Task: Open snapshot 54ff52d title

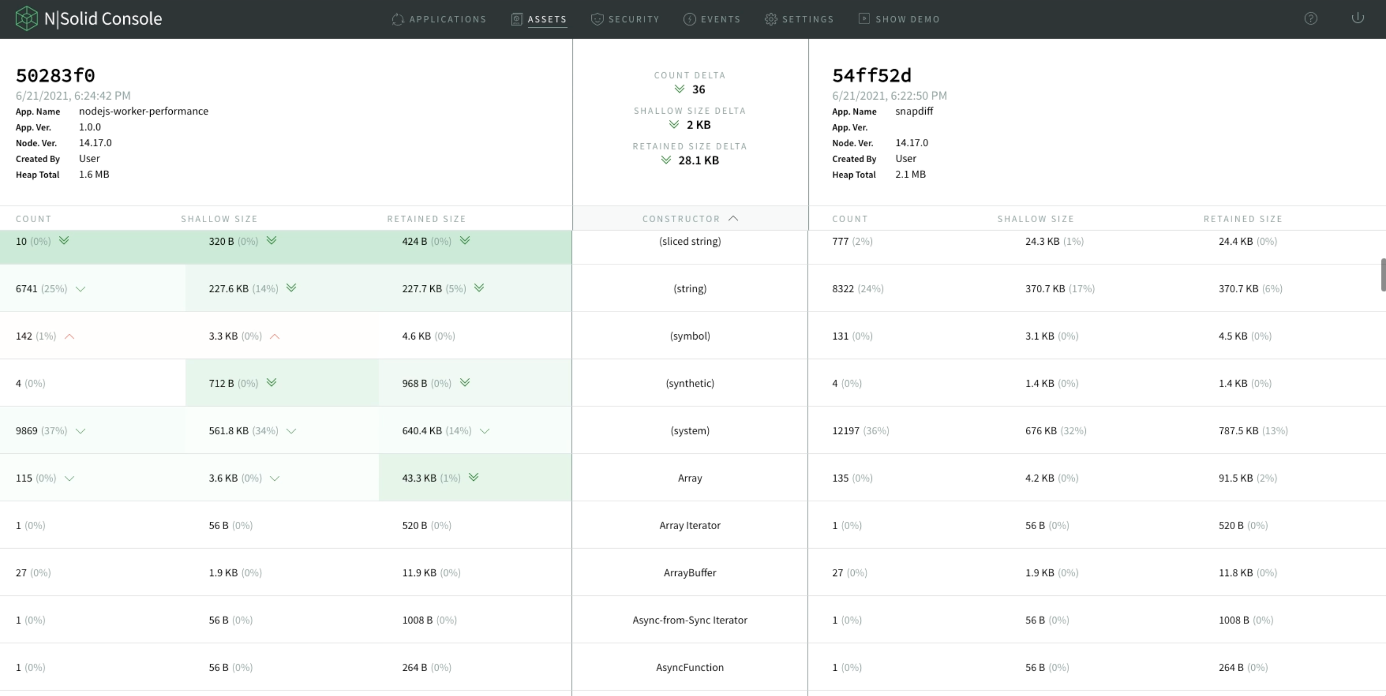Action: point(872,75)
